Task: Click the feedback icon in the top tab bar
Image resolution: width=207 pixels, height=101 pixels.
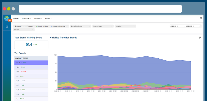Action: 201,18
